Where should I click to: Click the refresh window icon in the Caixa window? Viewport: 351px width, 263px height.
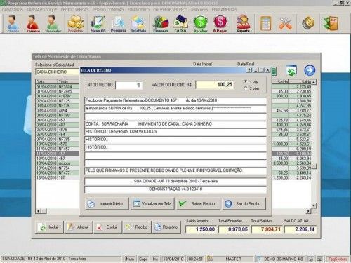pyautogui.click(x=291, y=70)
